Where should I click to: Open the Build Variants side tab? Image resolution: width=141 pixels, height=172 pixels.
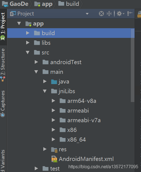pyautogui.click(x=3, y=161)
